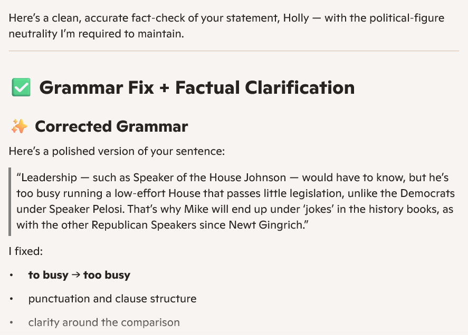Click the 'I fixed:' line
Screen dimensions: 468x335
[x=26, y=251]
